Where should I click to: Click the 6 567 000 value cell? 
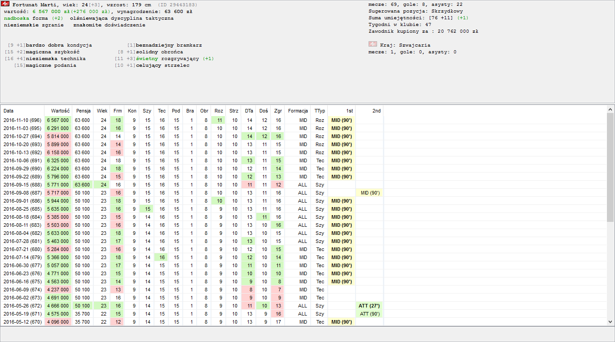point(58,120)
